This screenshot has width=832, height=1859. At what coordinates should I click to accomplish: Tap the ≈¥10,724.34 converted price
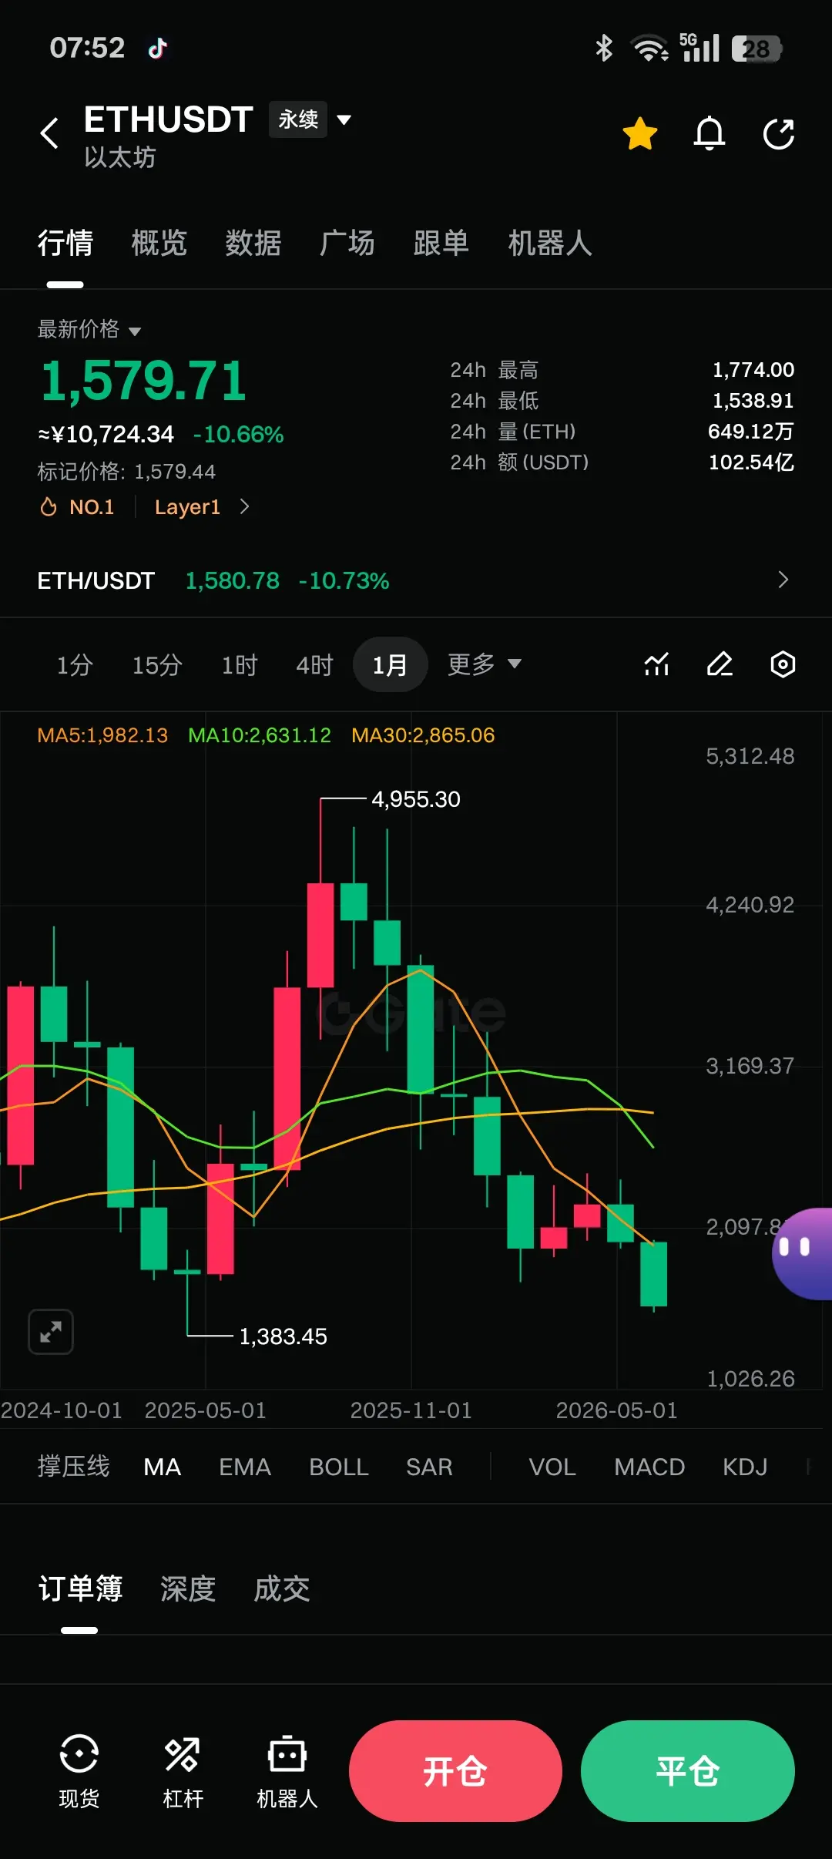[x=106, y=435]
